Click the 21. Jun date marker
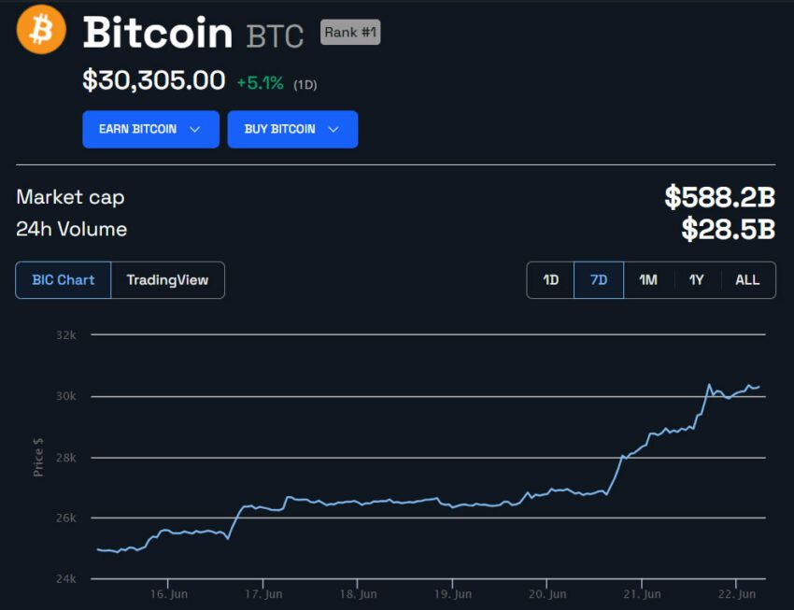Viewport: 794px width, 610px height. click(642, 594)
